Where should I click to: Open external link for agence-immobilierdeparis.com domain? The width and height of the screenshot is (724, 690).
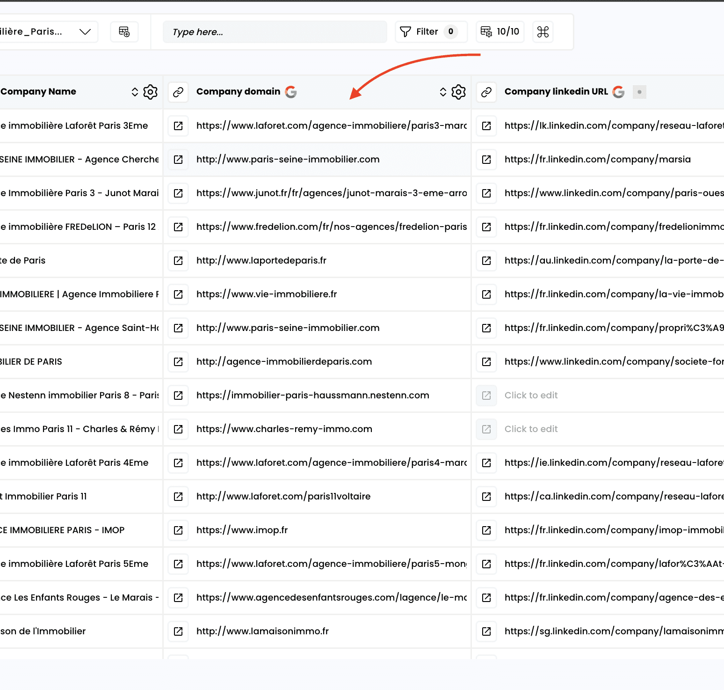178,361
